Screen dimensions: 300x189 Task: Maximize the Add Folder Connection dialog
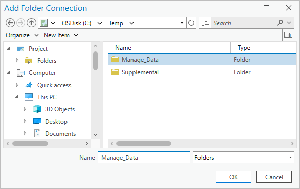click(x=266, y=8)
